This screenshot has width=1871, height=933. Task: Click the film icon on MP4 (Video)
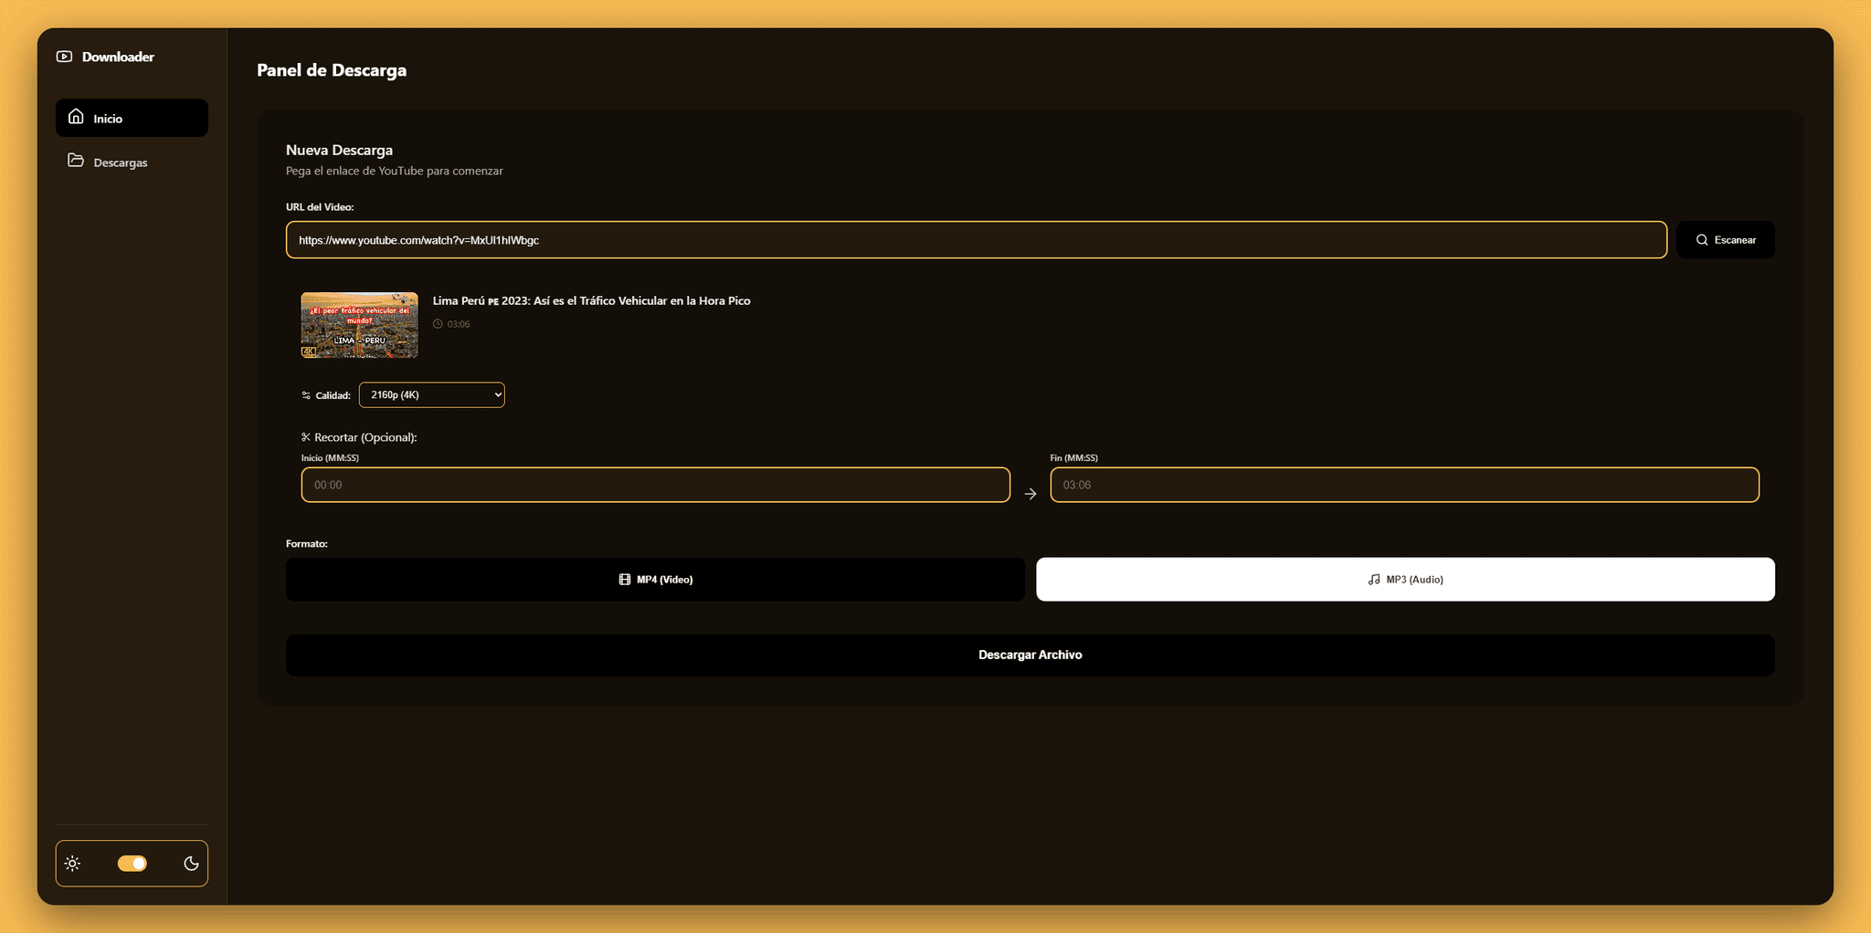point(625,579)
